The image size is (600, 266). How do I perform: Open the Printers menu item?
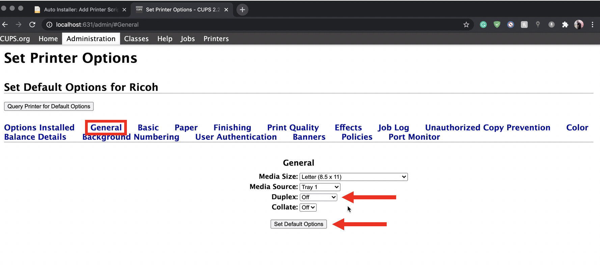pos(216,39)
